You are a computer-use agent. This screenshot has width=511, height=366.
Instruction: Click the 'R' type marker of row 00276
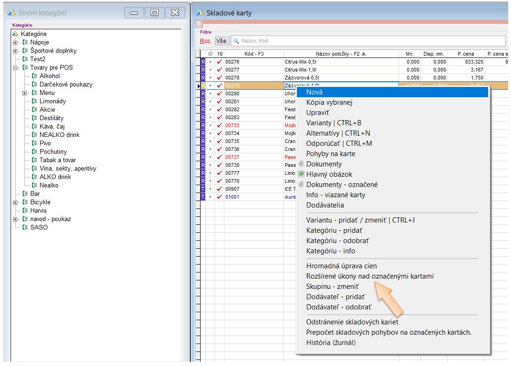click(203, 62)
